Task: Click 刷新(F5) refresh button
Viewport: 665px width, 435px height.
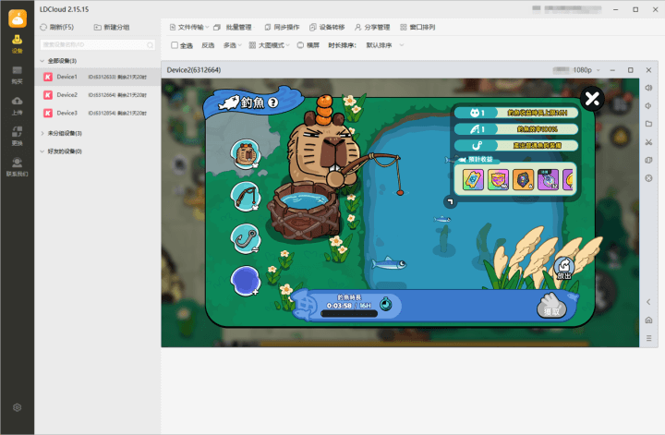Action: pos(57,27)
